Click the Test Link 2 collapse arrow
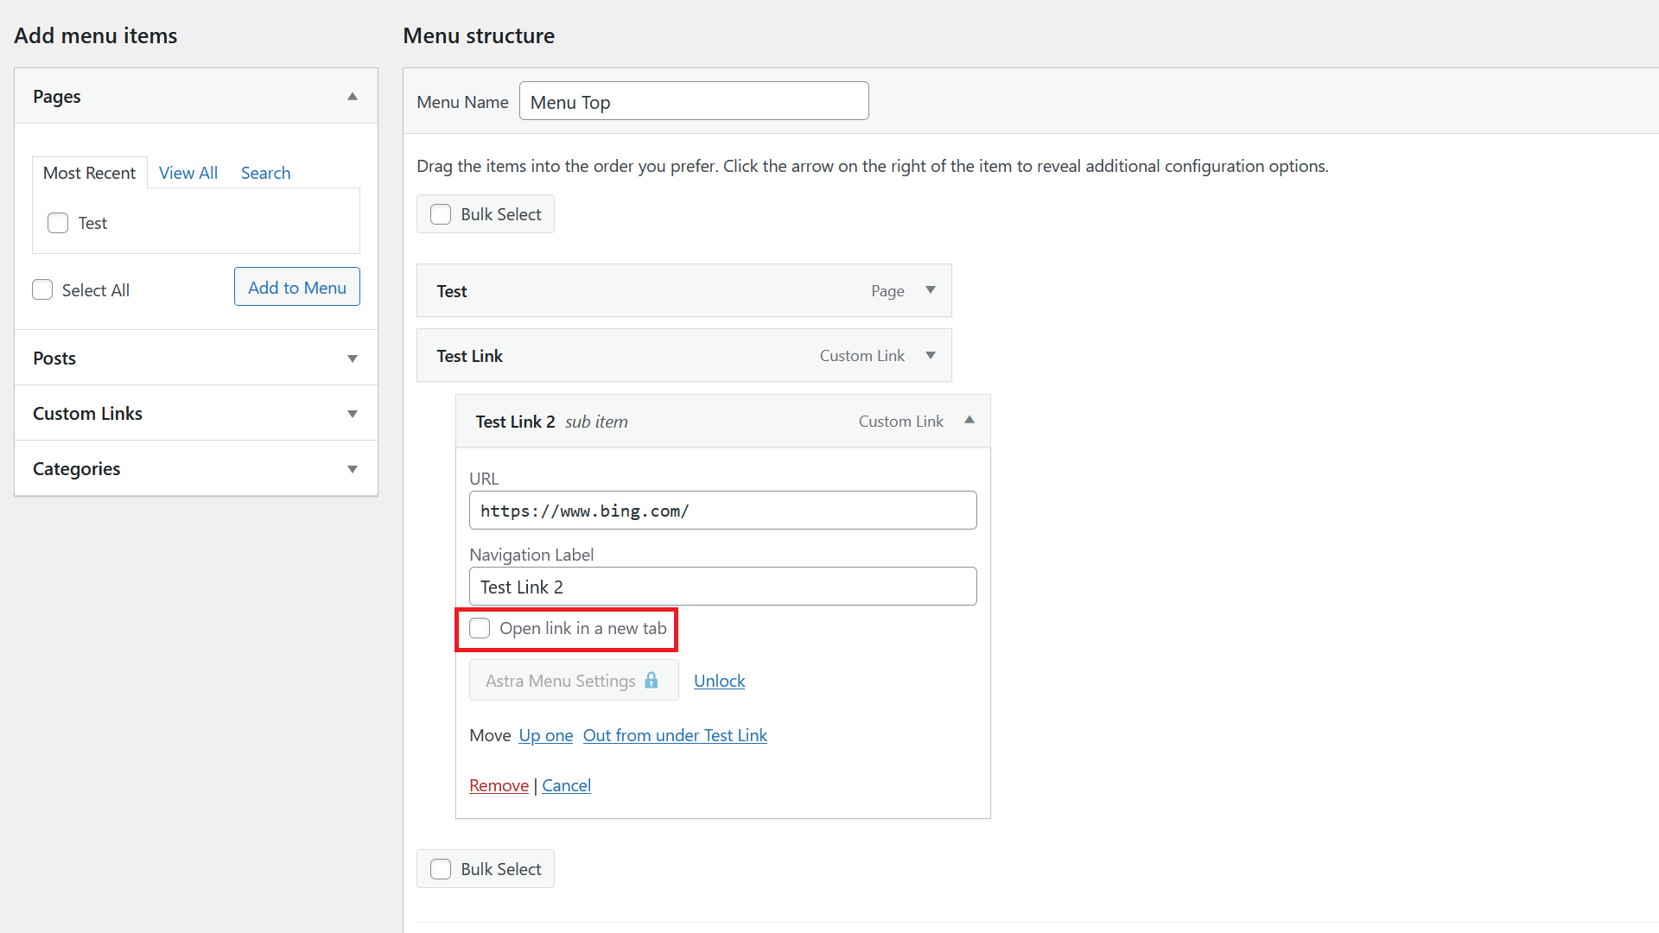Screen dimensions: 1659x933 (x=969, y=421)
